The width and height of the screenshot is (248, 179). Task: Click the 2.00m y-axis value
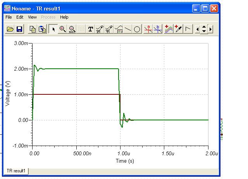(x=21, y=69)
